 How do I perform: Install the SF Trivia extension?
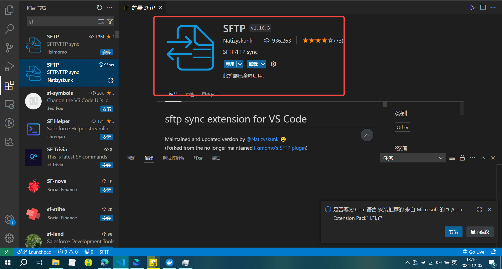107,165
